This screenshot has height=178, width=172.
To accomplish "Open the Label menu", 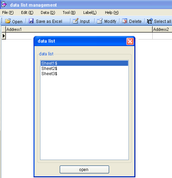I will tap(90, 12).
